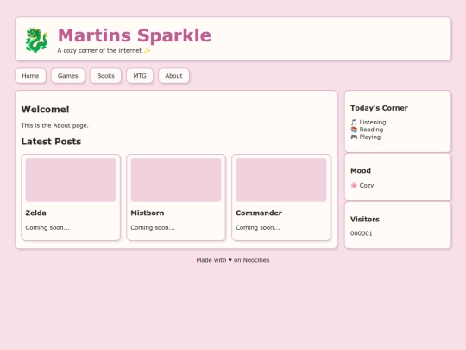Click the Mistborn post title
The image size is (466, 350).
tap(148, 213)
